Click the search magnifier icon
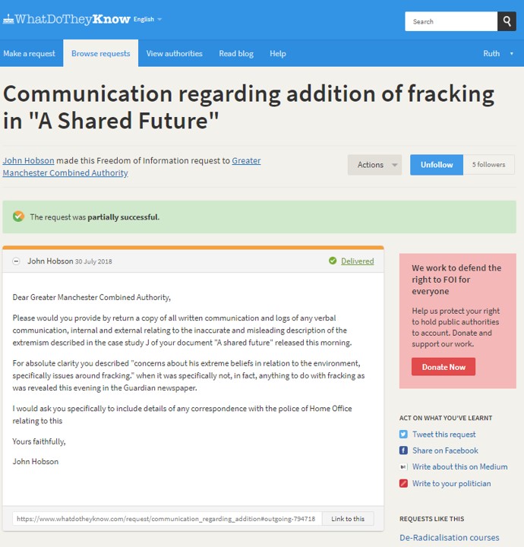524x547 pixels. point(507,21)
